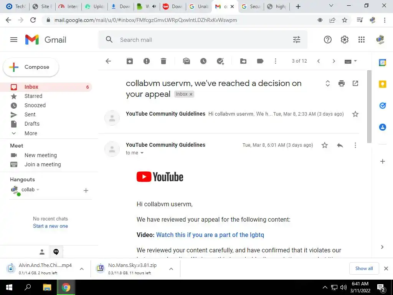
Task: Open taskbar volume control
Action: (343, 287)
